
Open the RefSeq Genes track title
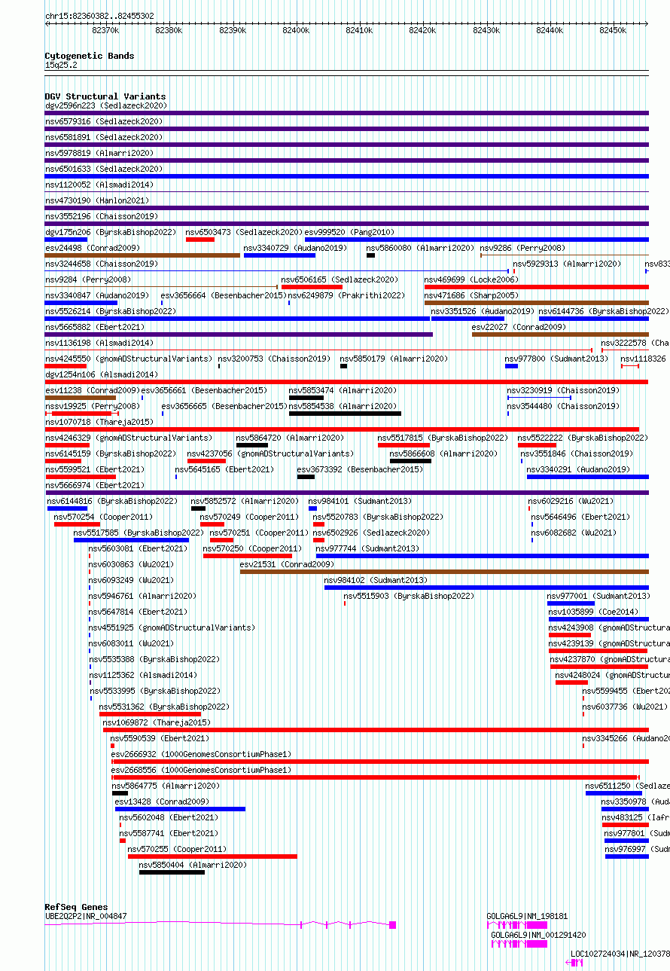pyautogui.click(x=76, y=907)
